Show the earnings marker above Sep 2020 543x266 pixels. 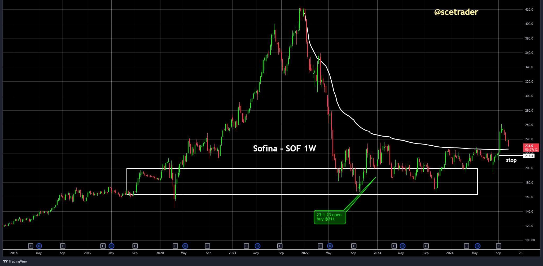tap(208, 246)
